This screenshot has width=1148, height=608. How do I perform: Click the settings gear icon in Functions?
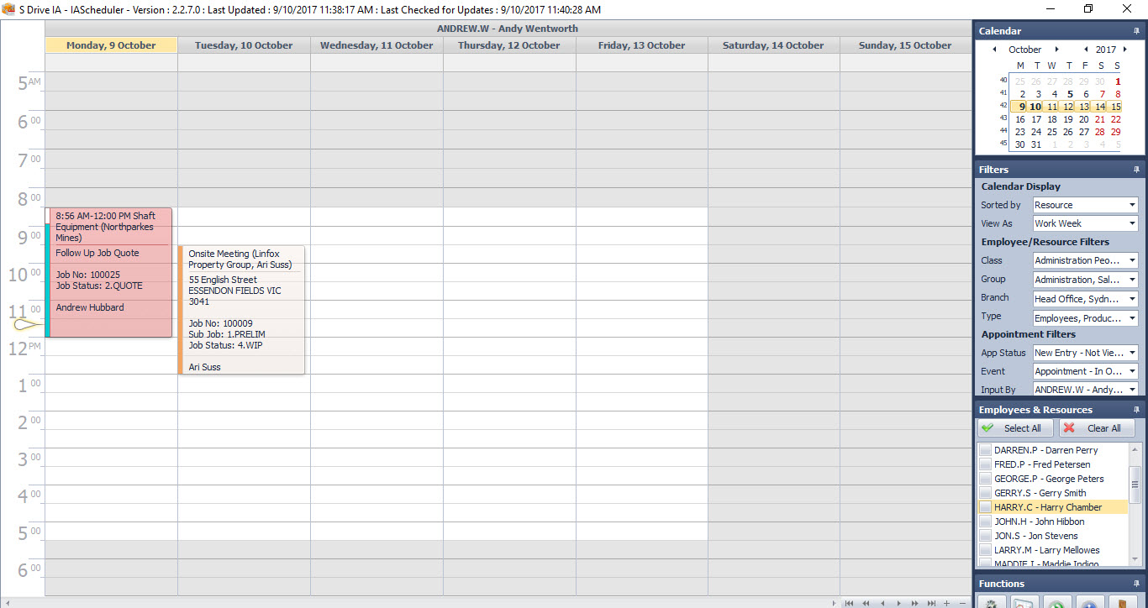993,601
